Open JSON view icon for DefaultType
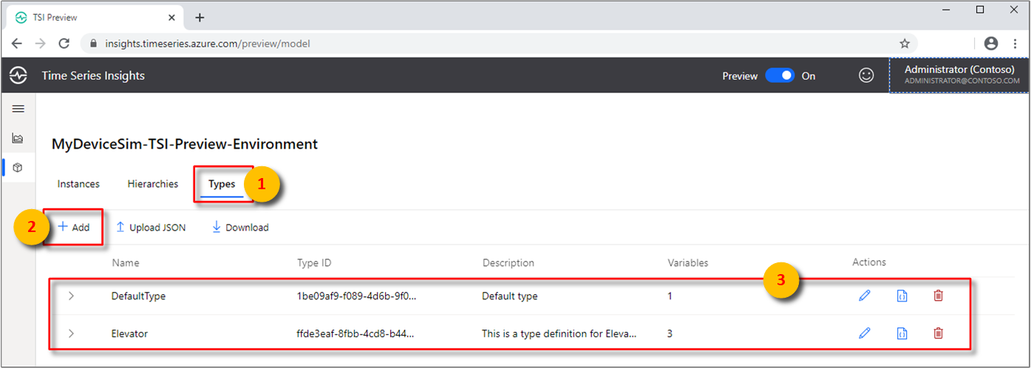This screenshot has width=1031, height=368. (x=902, y=296)
